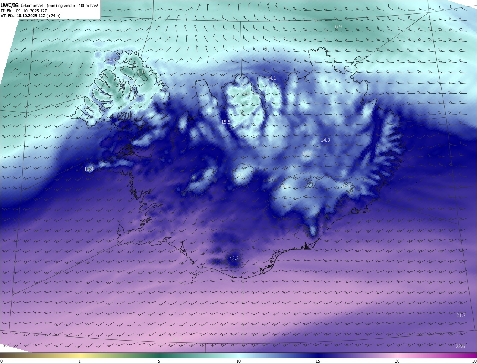Click the 15.2 value label near the south coast

pyautogui.click(x=234, y=258)
